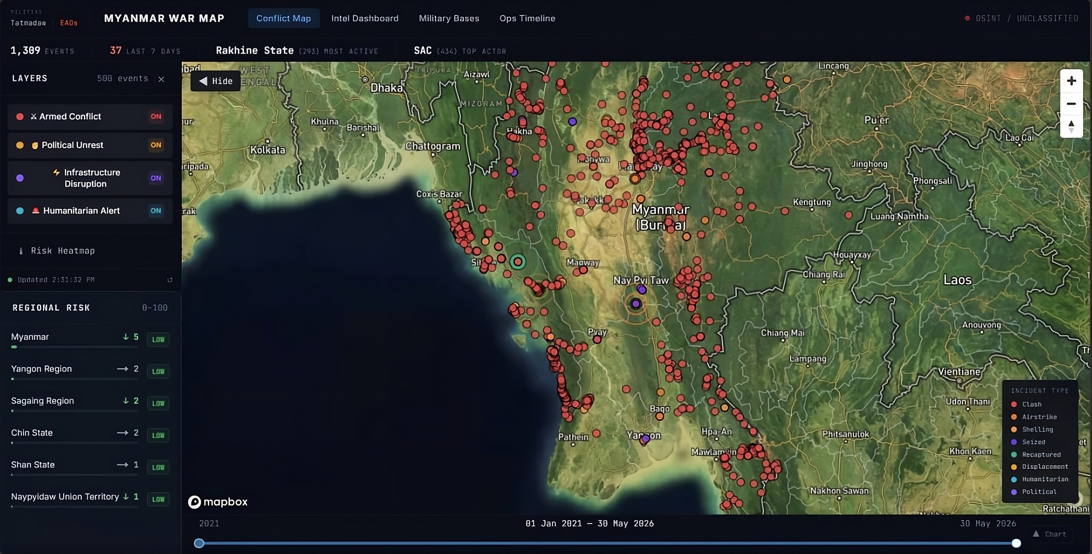Expand the Chart panel

[1050, 534]
